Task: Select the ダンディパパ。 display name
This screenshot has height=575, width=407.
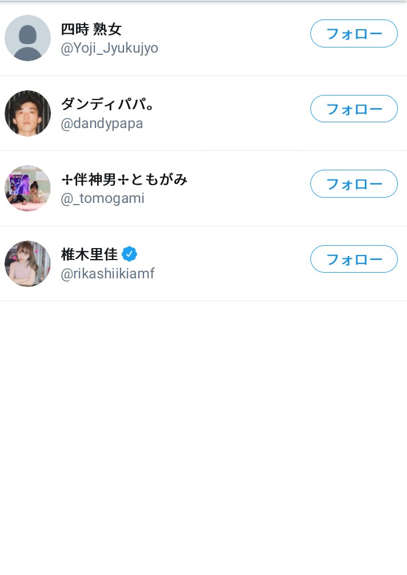Action: (x=107, y=104)
